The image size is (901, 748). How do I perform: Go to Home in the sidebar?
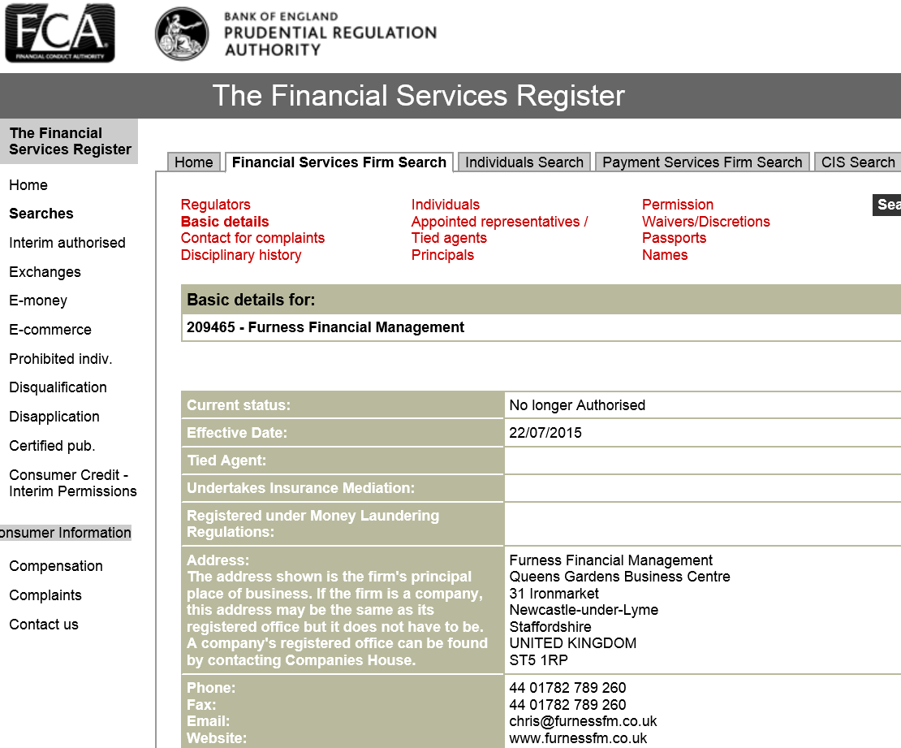tap(28, 185)
